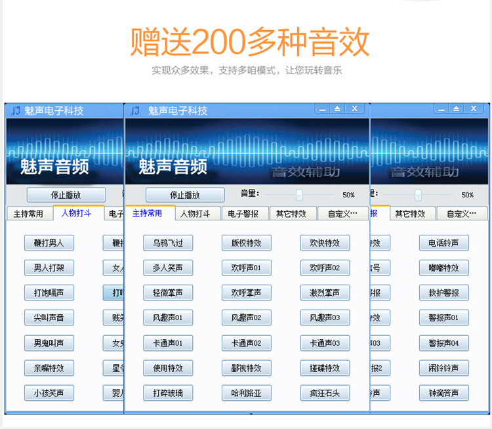Image resolution: width=492 pixels, height=429 pixels.
Task: Click the 打碎玻璃 sound button
Action: tap(168, 393)
